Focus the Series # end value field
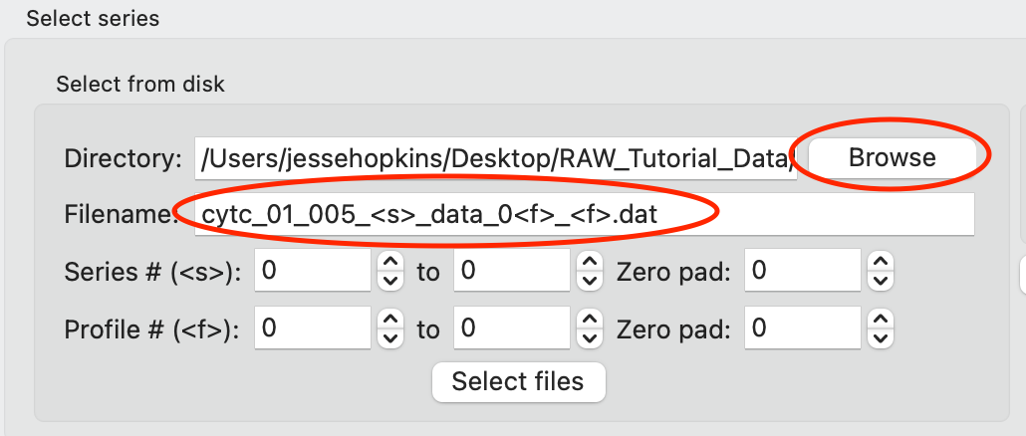Image resolution: width=1026 pixels, height=436 pixels. pos(512,271)
